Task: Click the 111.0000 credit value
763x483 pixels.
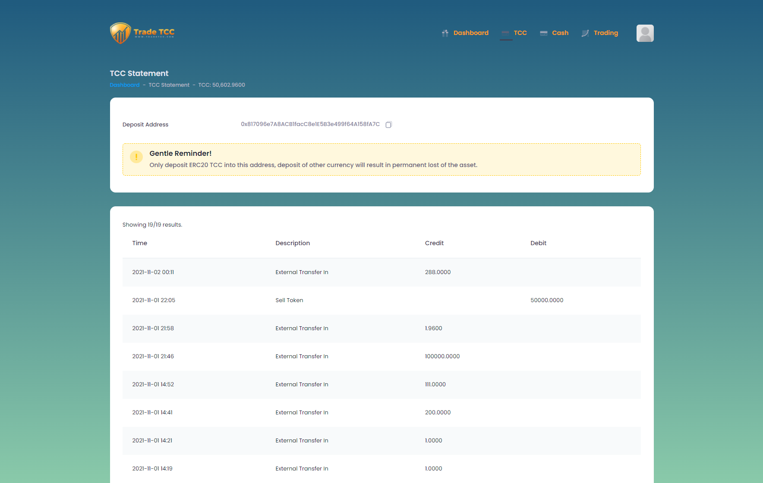Action: click(x=435, y=385)
